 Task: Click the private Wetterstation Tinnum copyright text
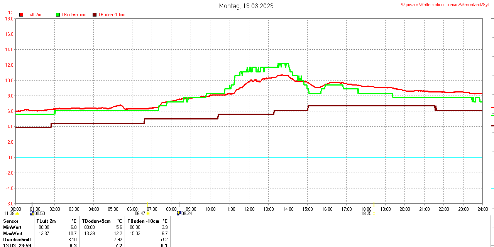click(x=445, y=4)
